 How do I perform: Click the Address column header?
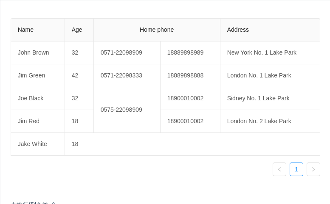coord(270,30)
